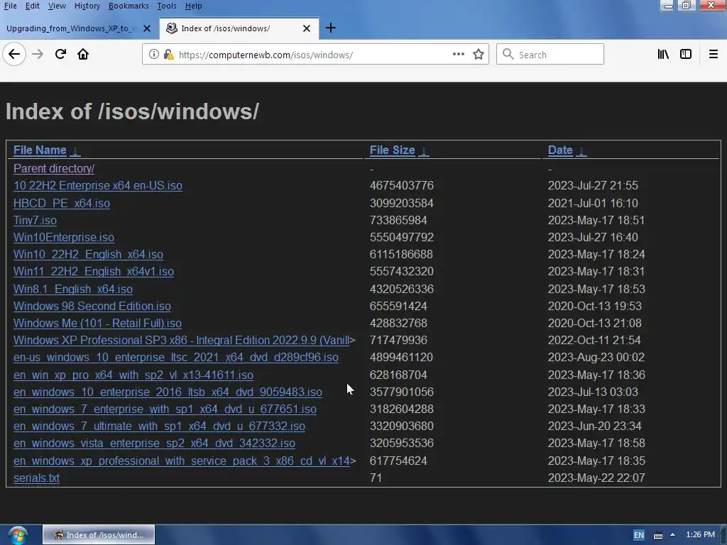Download en-us_windows_10_enterprise_ltsc_2021 iso
727x545 pixels.
click(x=176, y=358)
